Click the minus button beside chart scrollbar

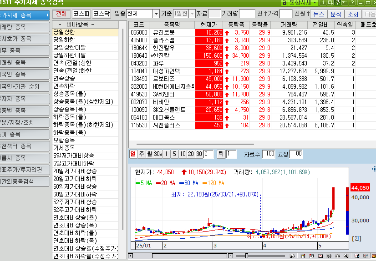pyautogui.click(x=230, y=256)
